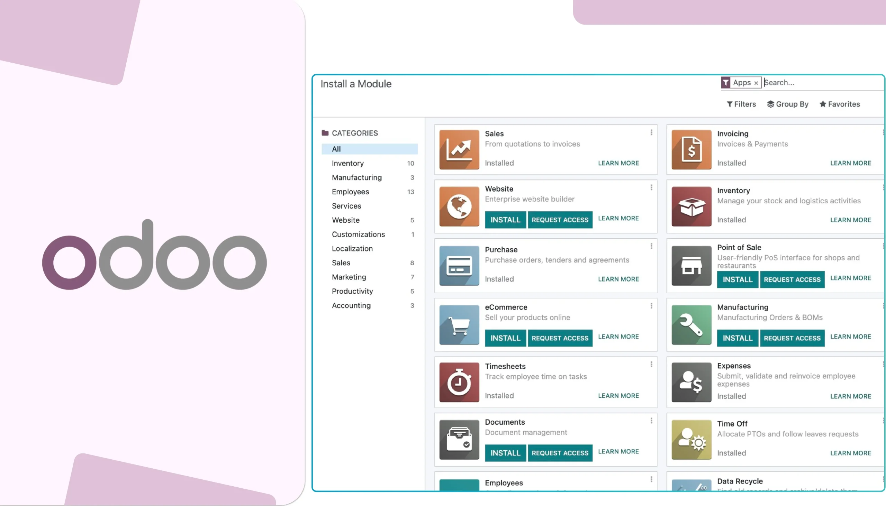Remove the Apps filter tag
This screenshot has width=886, height=506.
pos(756,83)
